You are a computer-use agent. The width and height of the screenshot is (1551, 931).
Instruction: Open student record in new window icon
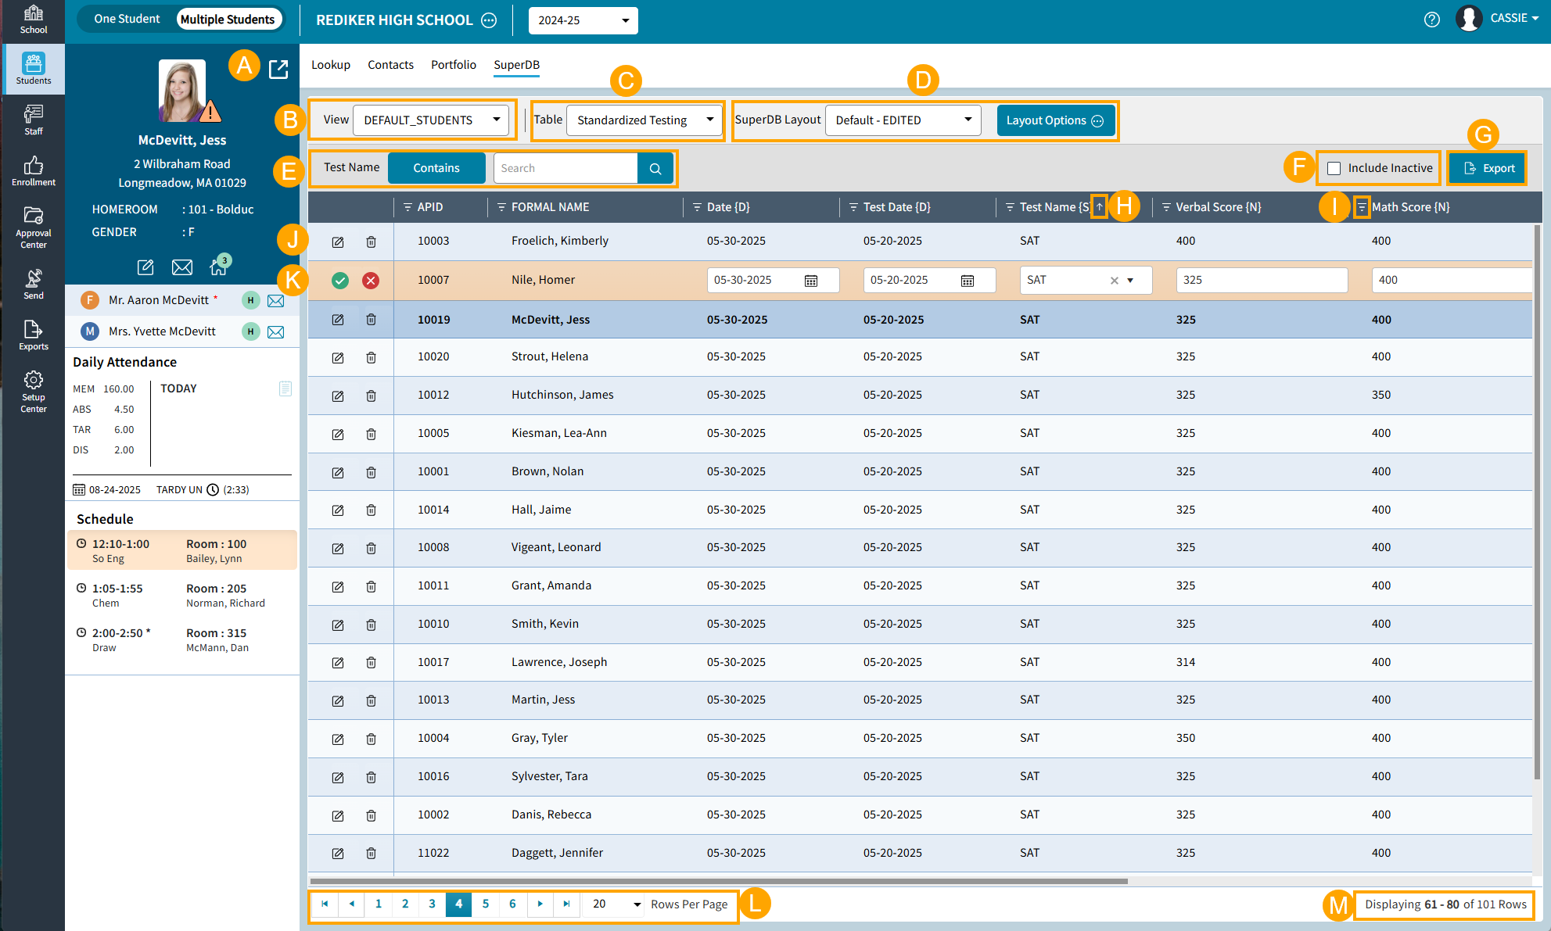tap(278, 70)
